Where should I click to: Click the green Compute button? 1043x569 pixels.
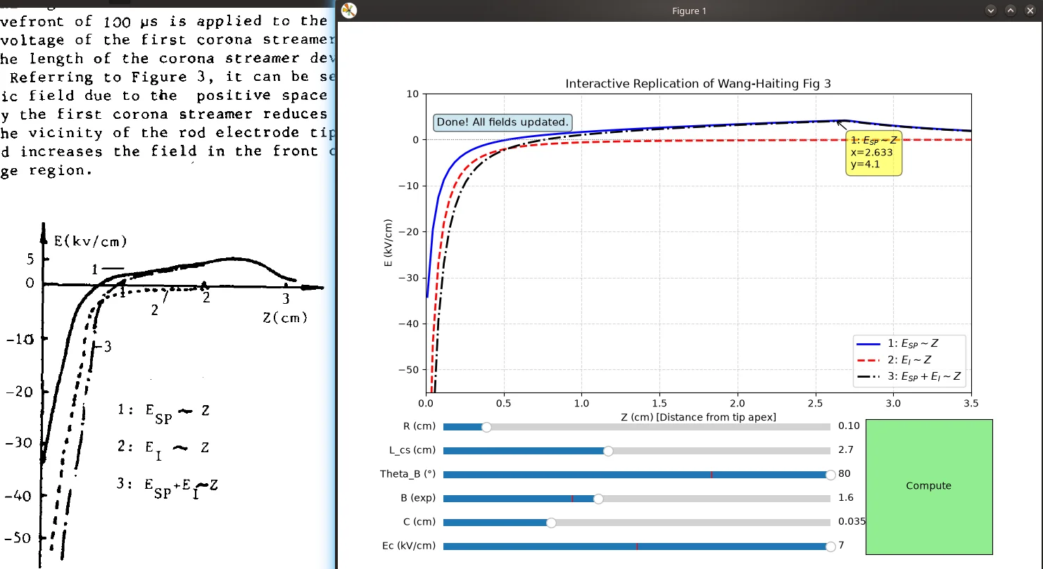click(x=929, y=487)
